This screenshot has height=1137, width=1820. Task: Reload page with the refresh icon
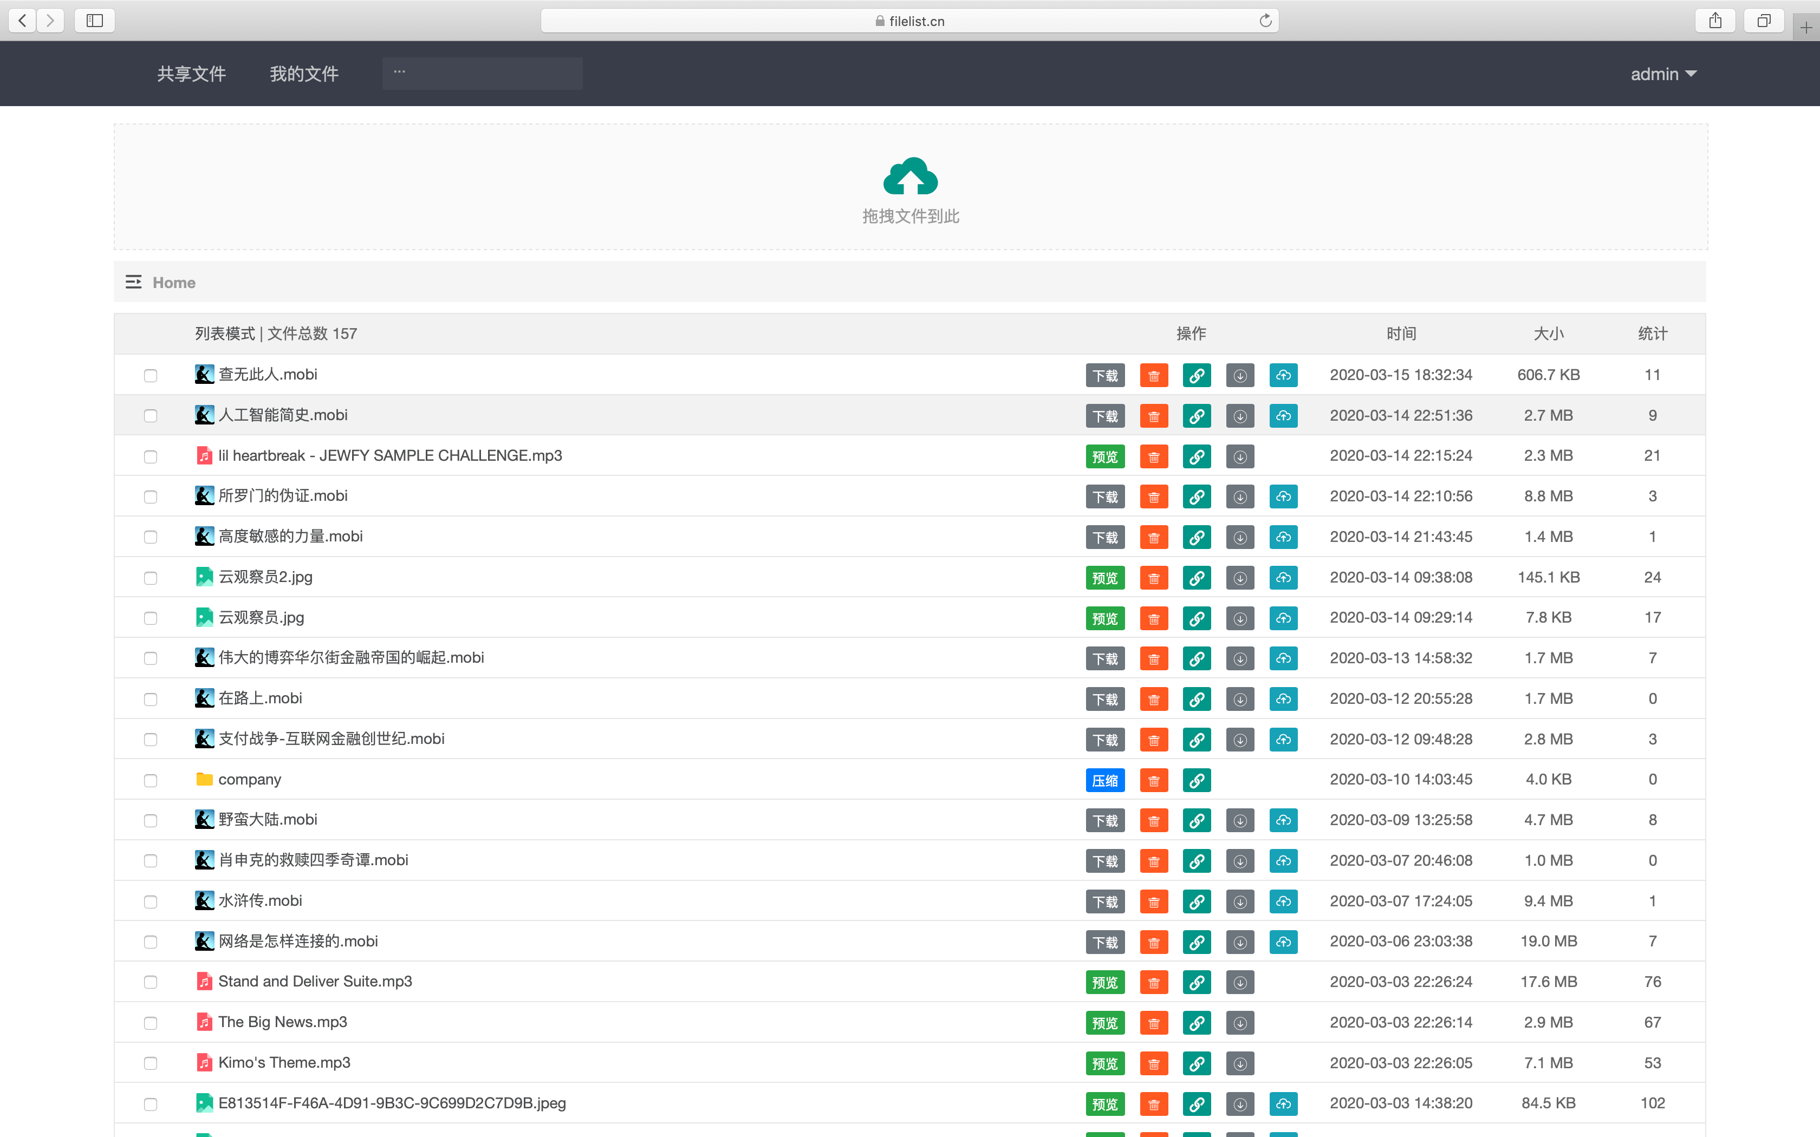pyautogui.click(x=1265, y=21)
